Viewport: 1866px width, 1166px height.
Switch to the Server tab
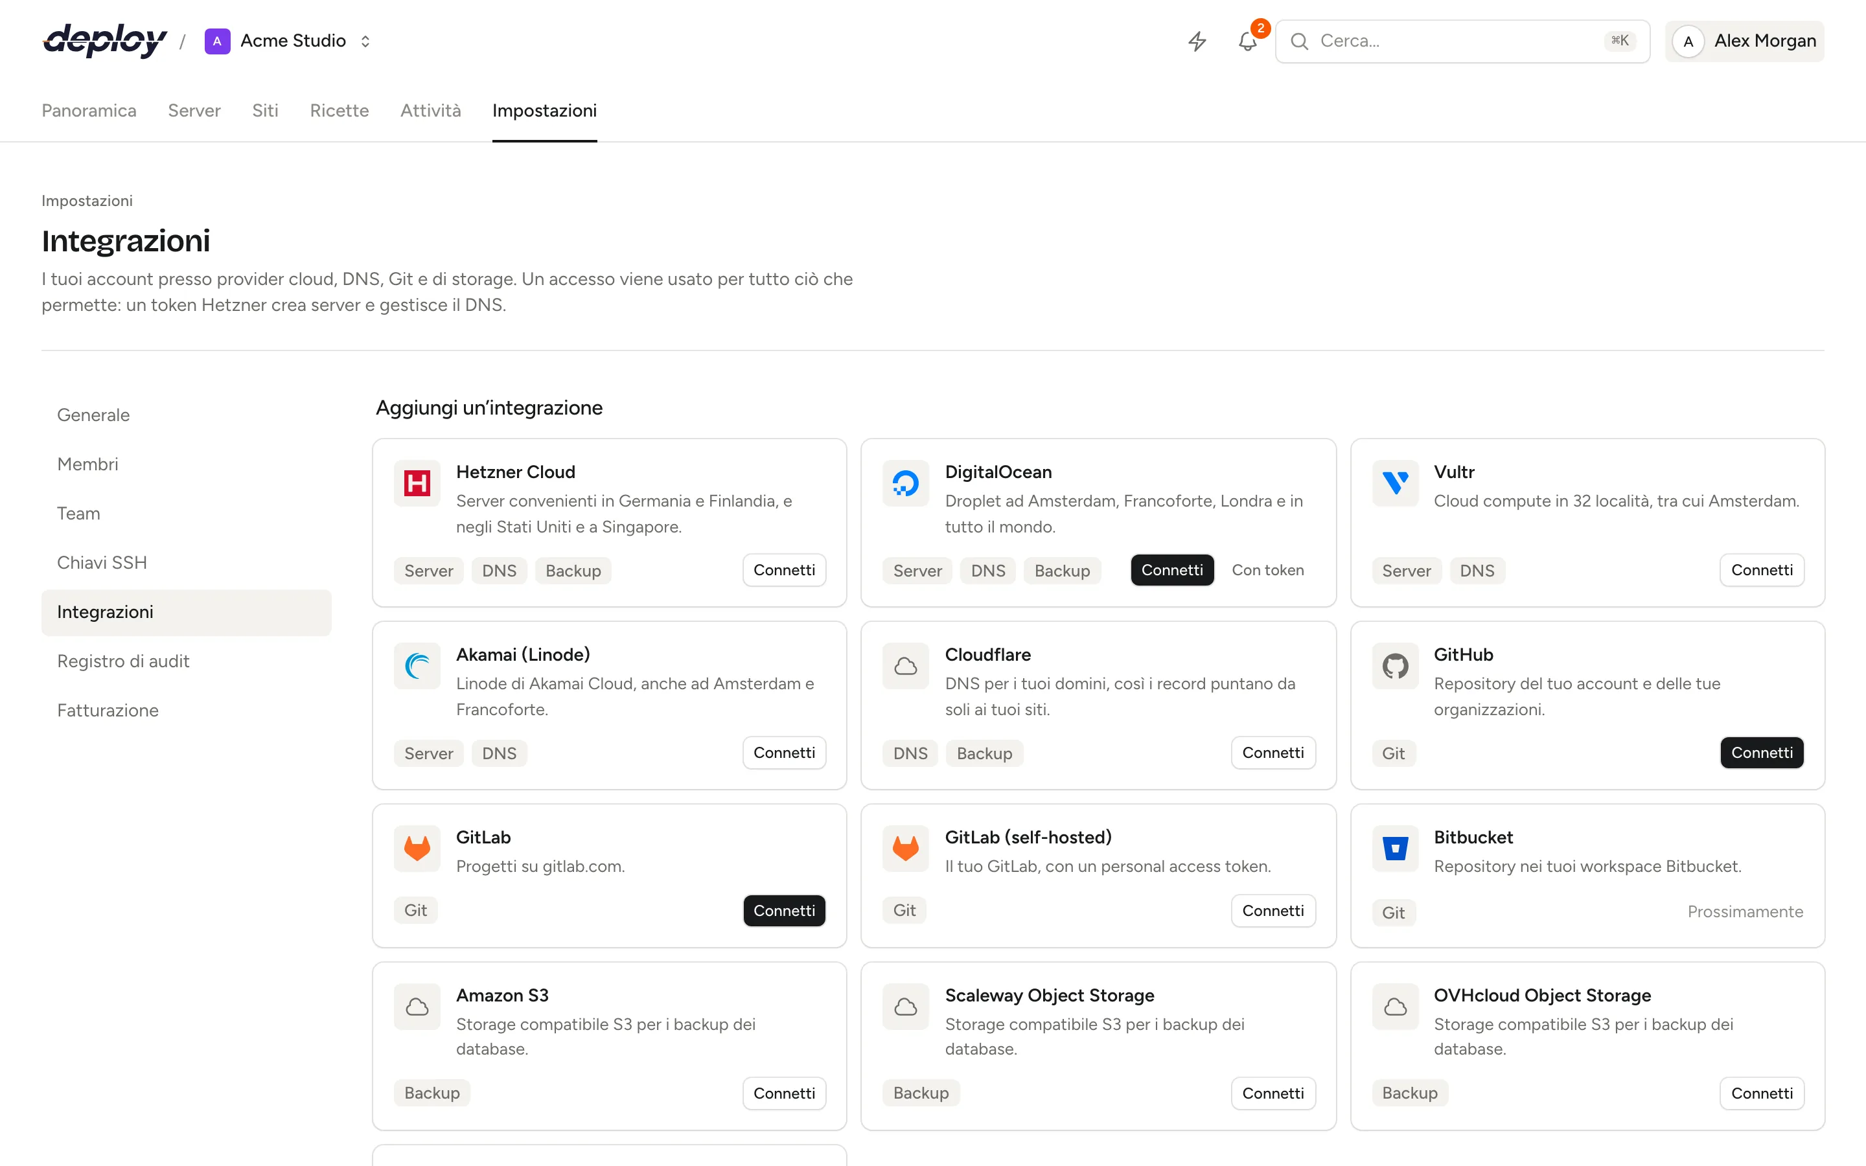click(x=194, y=110)
